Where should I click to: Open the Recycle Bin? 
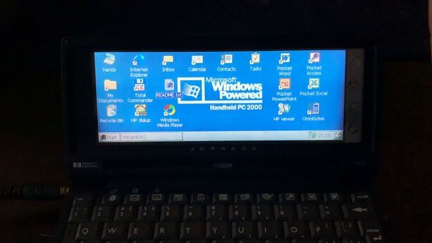tap(111, 114)
